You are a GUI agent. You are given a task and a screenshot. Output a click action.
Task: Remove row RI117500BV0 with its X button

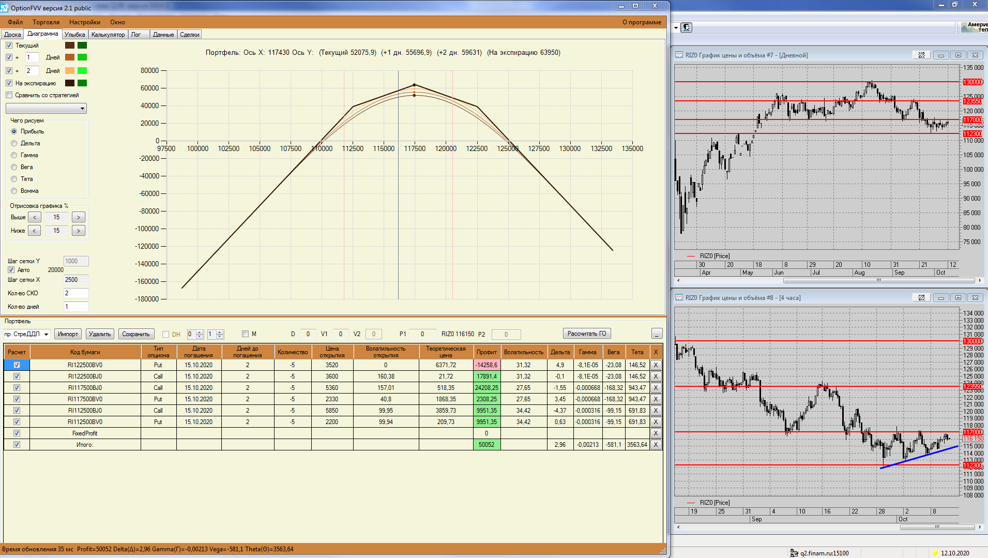tap(656, 399)
